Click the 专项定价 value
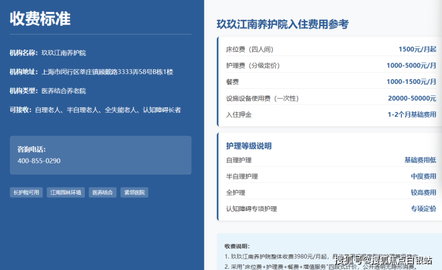The width and height of the screenshot is (442, 270). point(423,209)
